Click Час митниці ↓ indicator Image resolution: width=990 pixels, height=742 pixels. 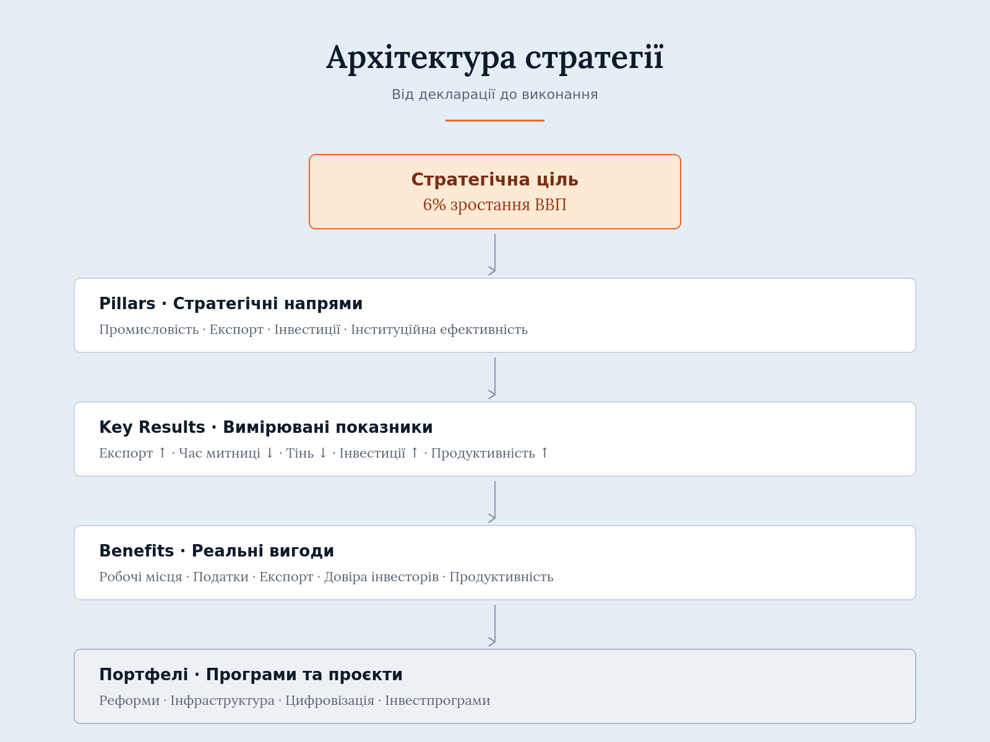tap(226, 453)
